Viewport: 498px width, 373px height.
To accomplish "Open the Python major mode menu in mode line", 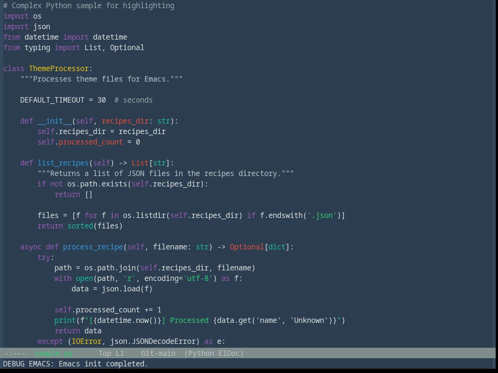I will coord(201,354).
